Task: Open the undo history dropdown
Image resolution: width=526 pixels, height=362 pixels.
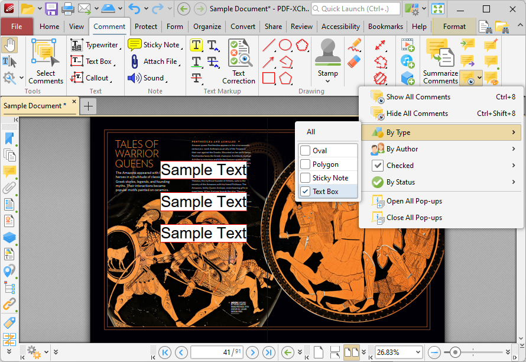Action: pos(146,9)
